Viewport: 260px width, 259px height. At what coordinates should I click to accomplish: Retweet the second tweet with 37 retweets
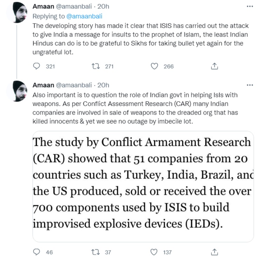tap(95, 252)
